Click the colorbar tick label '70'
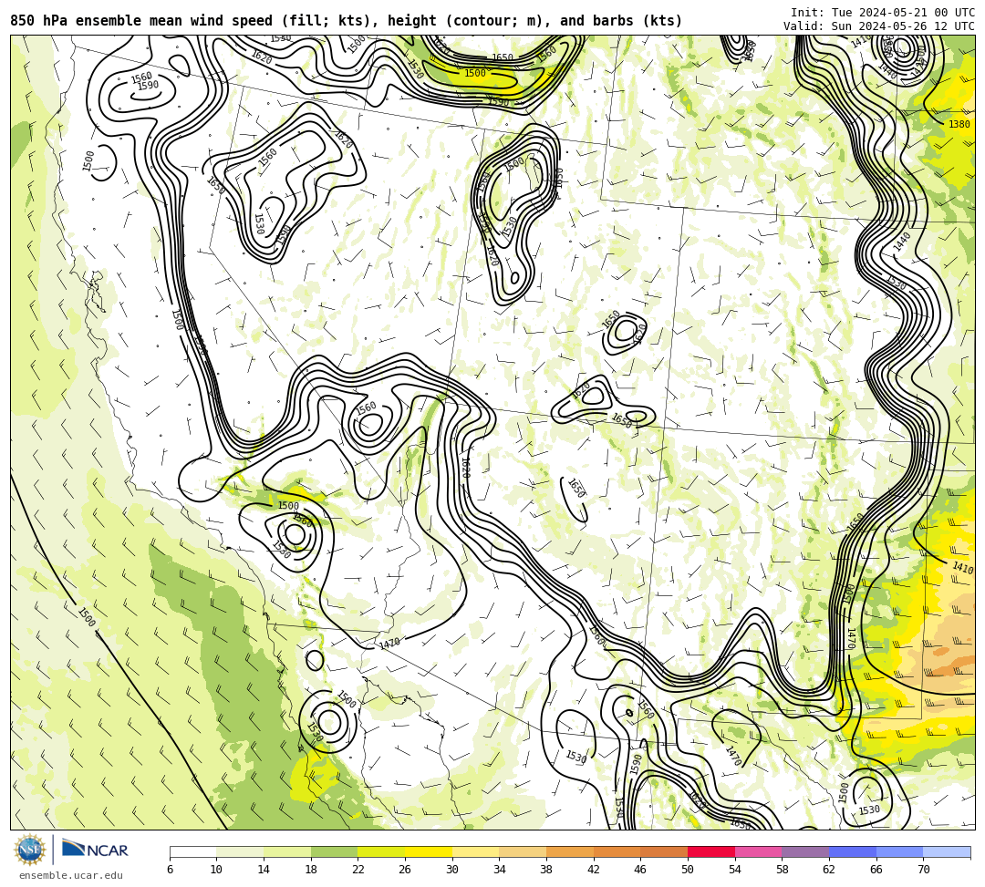The image size is (985, 887). click(x=923, y=870)
